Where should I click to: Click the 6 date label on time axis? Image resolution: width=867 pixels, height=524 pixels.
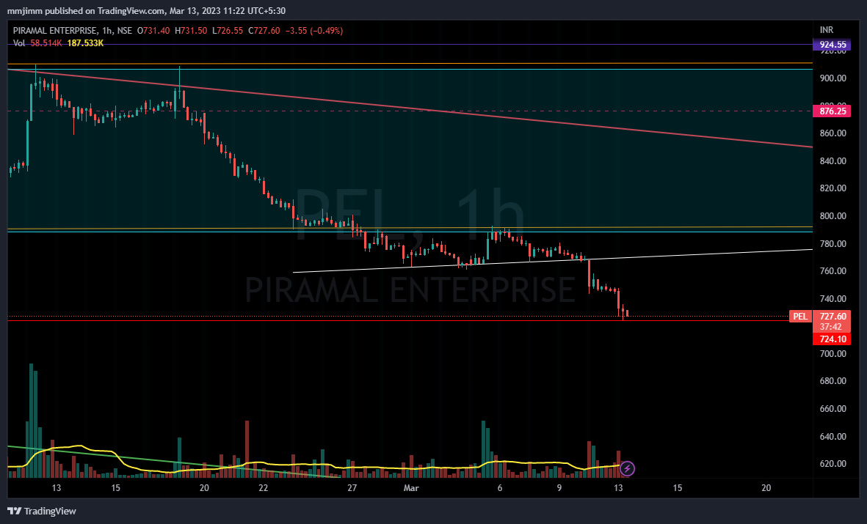tap(500, 488)
